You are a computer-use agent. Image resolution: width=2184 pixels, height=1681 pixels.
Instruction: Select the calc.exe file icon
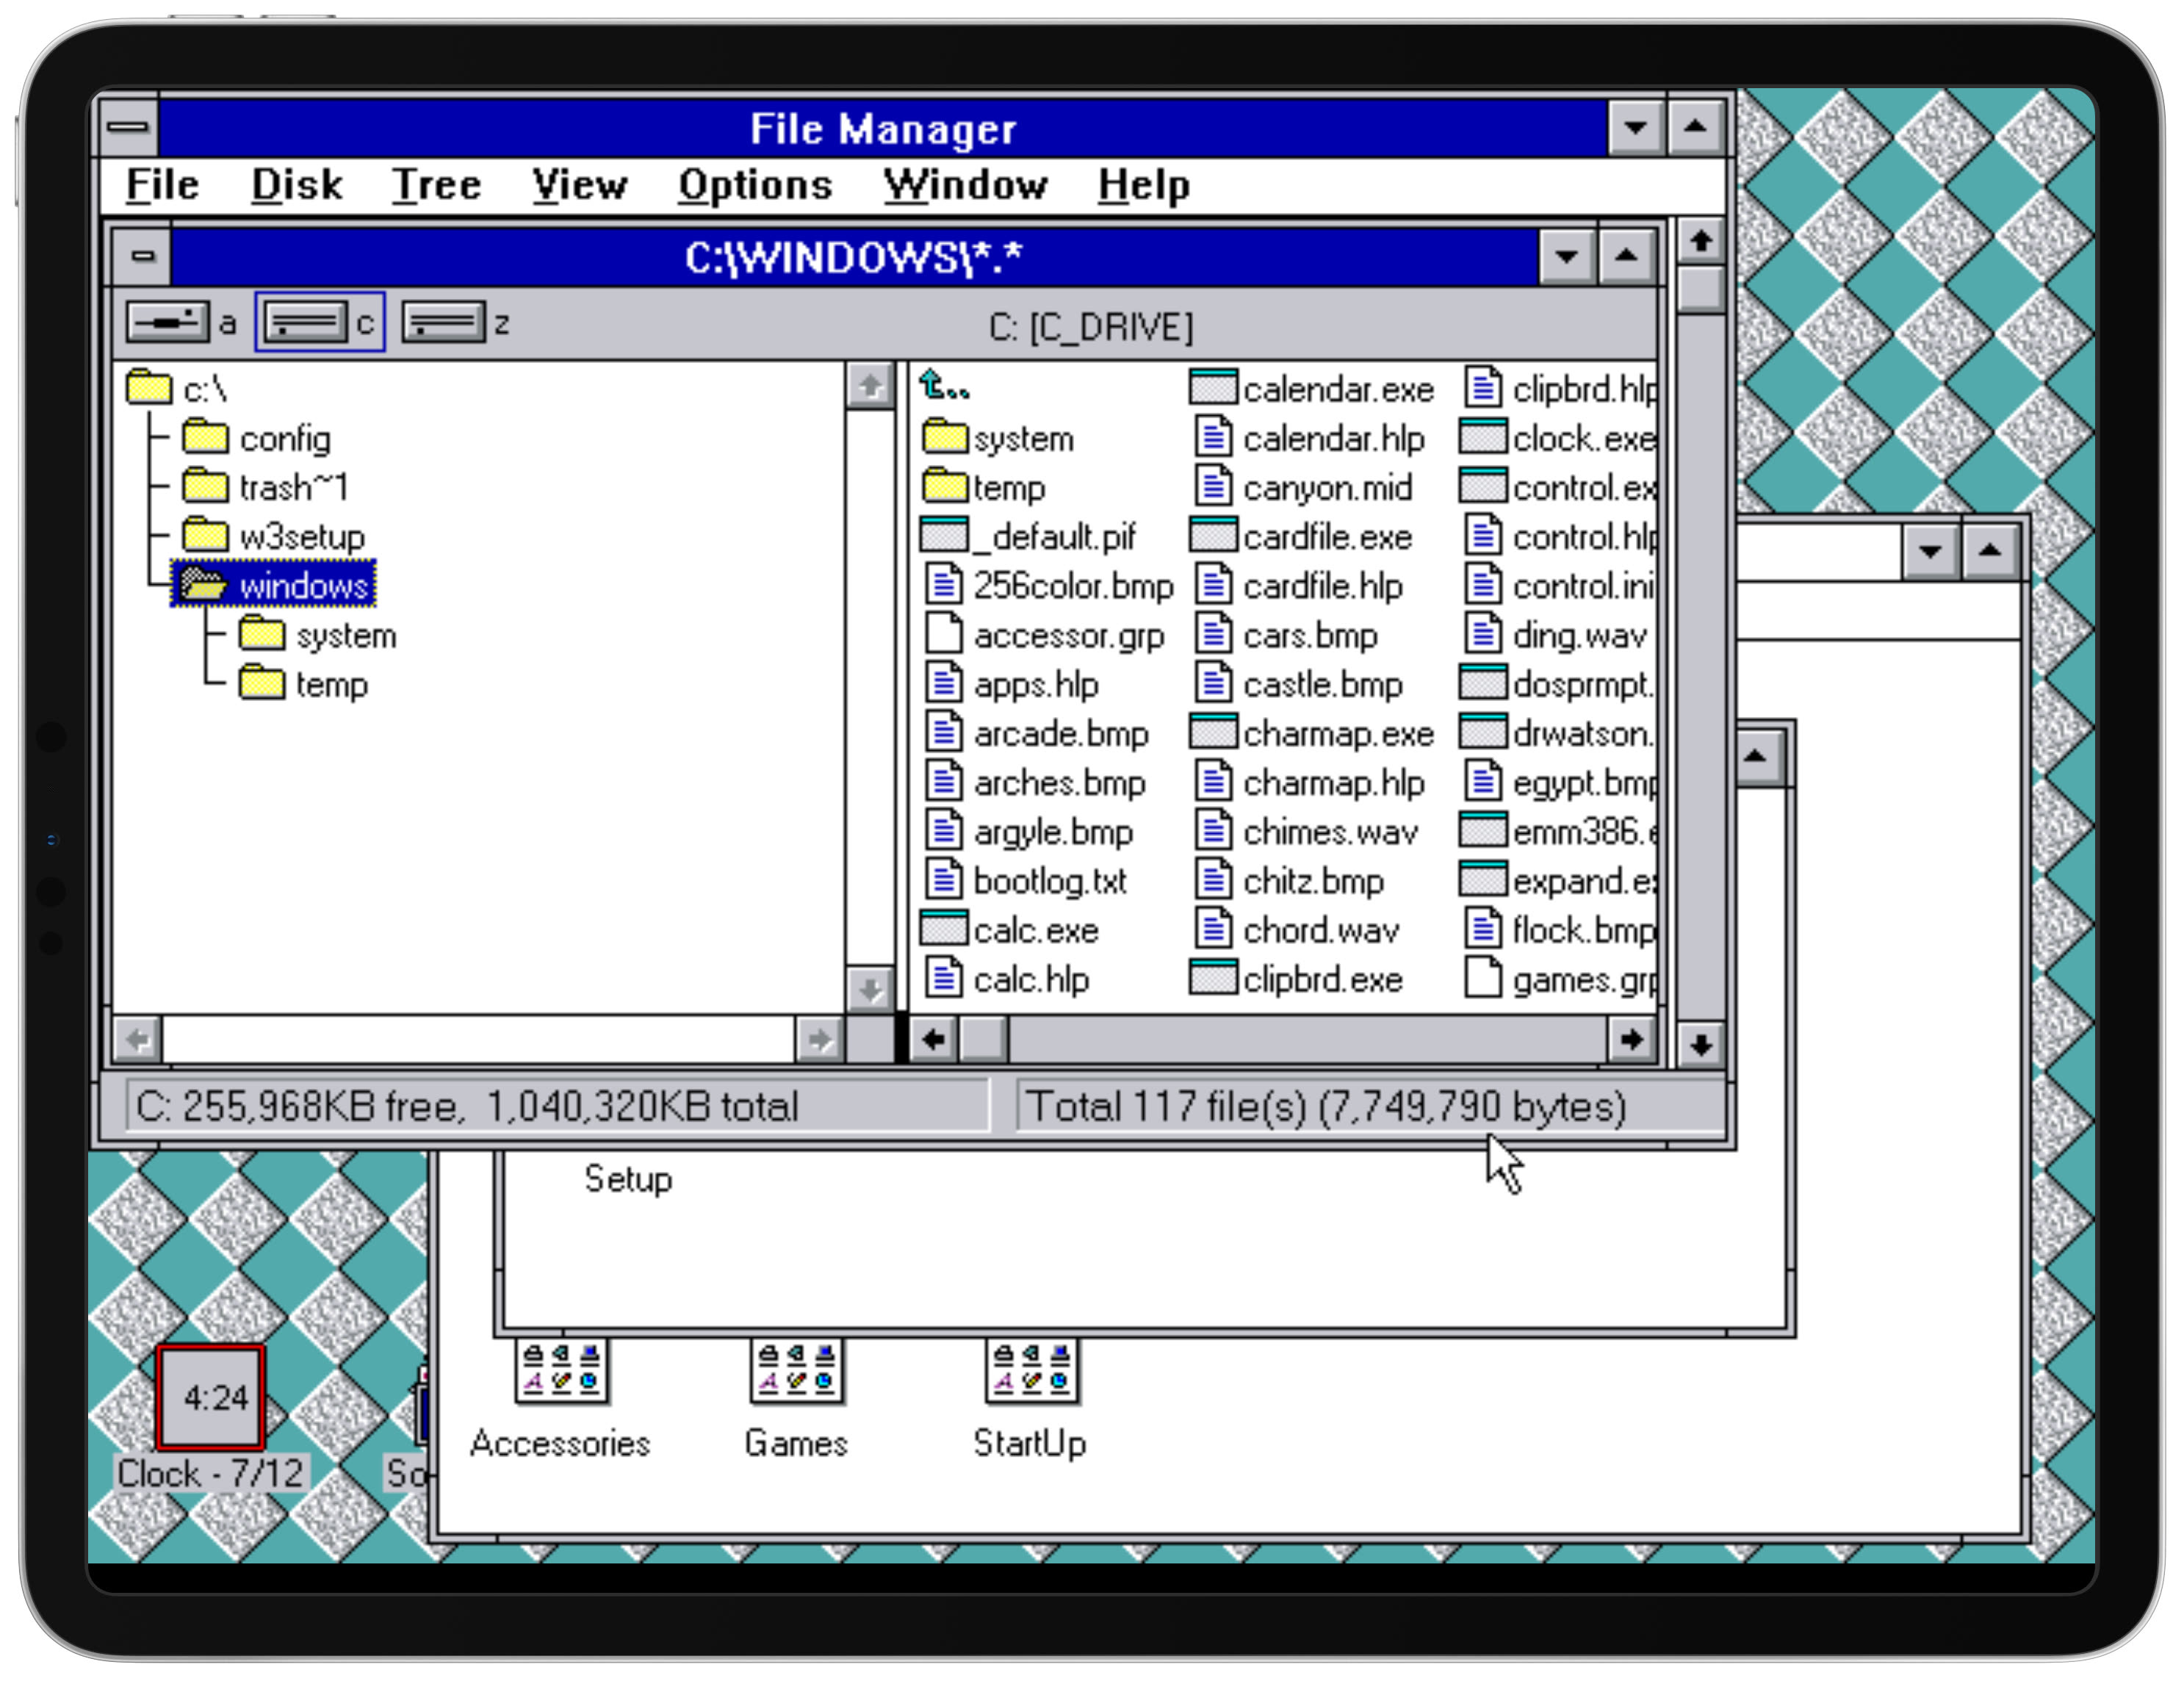(943, 929)
